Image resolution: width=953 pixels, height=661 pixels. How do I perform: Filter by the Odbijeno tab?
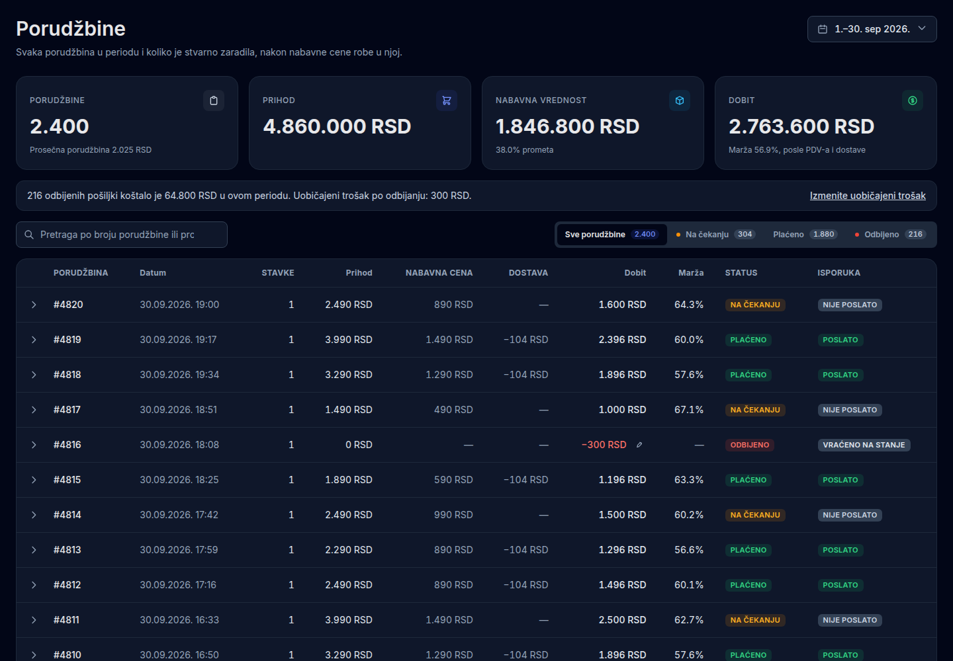click(890, 235)
